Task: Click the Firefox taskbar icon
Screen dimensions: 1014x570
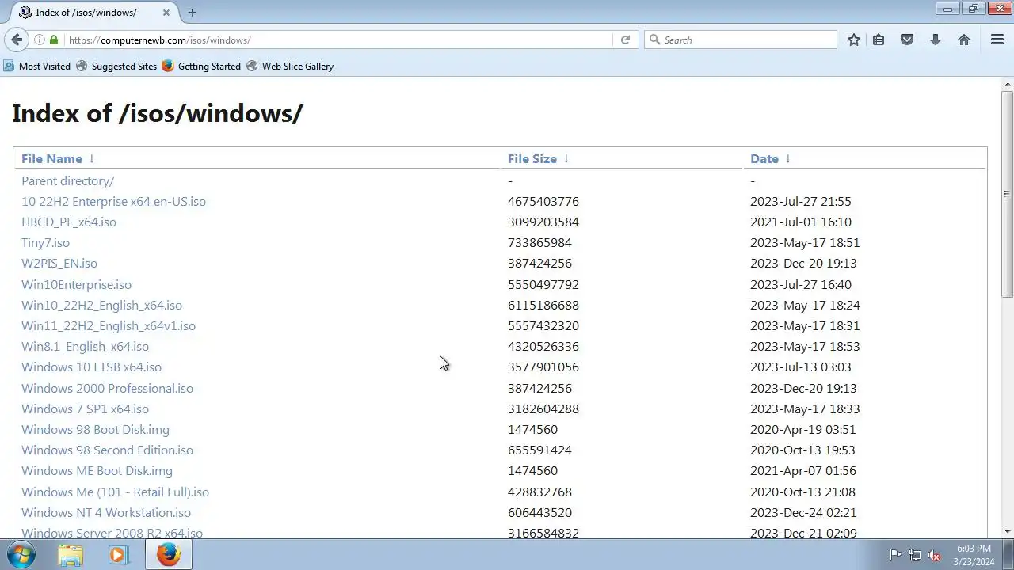Action: 168,555
